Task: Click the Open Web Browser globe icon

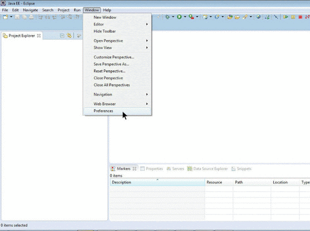Action: pyautogui.click(x=258, y=17)
